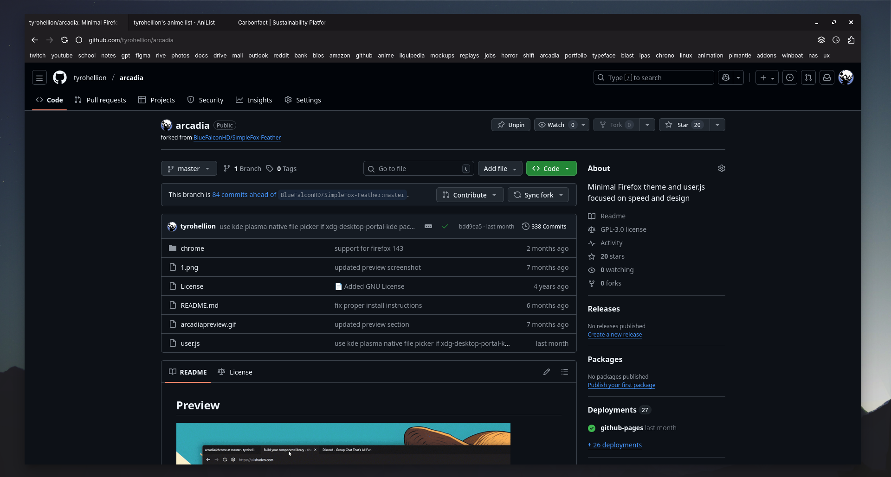Click the About settings gear icon

click(x=721, y=168)
